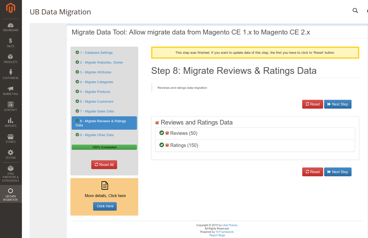Go to step 5 - Migrate Products
This screenshot has width=368, height=238.
pyautogui.click(x=95, y=92)
